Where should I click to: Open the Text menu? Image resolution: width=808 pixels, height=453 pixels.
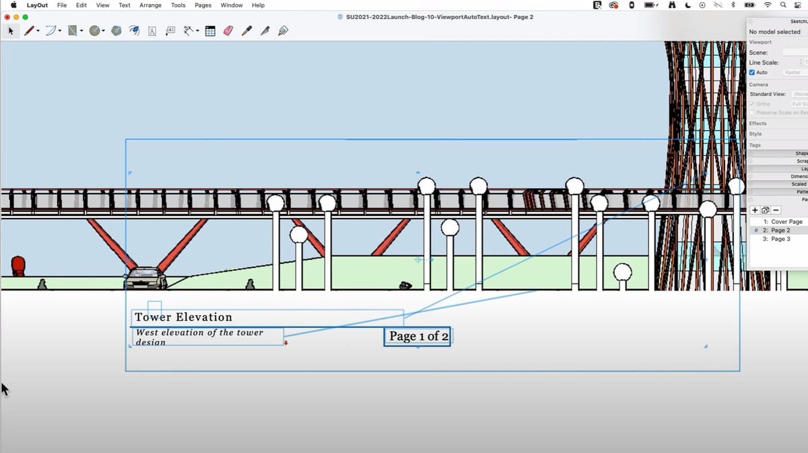click(125, 5)
